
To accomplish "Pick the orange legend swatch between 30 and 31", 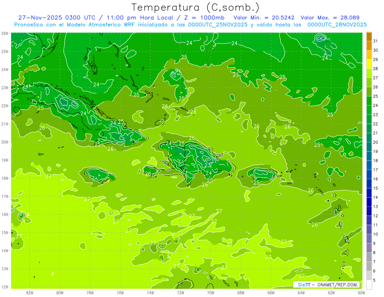I will 369,46.
